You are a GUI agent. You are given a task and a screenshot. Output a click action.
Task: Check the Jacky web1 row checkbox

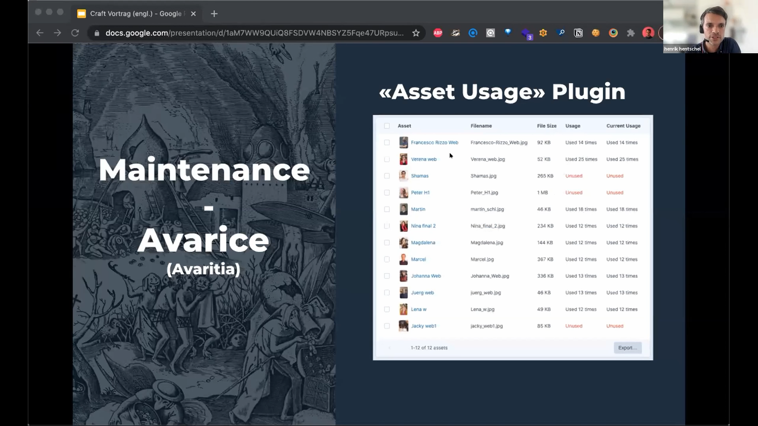pyautogui.click(x=387, y=326)
